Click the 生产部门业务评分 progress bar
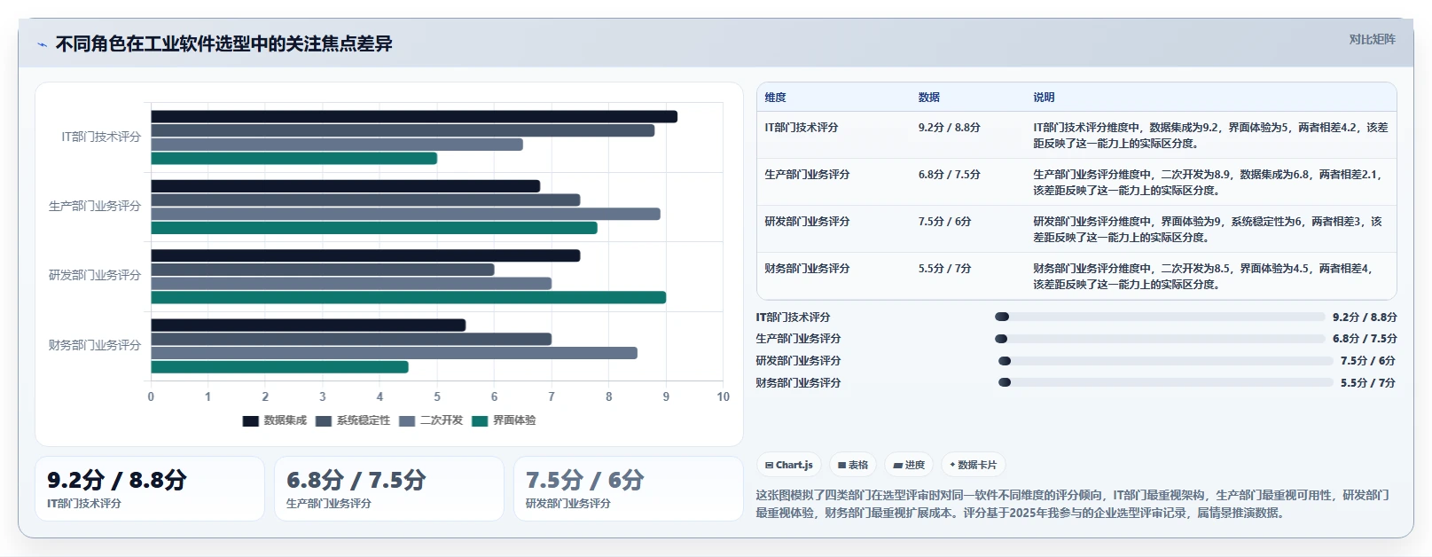Image resolution: width=1432 pixels, height=557 pixels. pyautogui.click(x=1160, y=339)
